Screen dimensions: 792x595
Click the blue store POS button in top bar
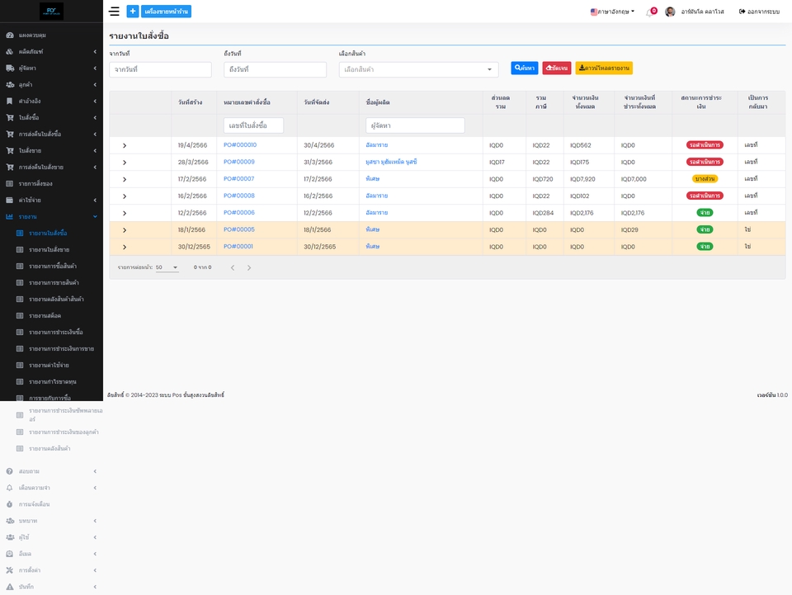(x=166, y=11)
